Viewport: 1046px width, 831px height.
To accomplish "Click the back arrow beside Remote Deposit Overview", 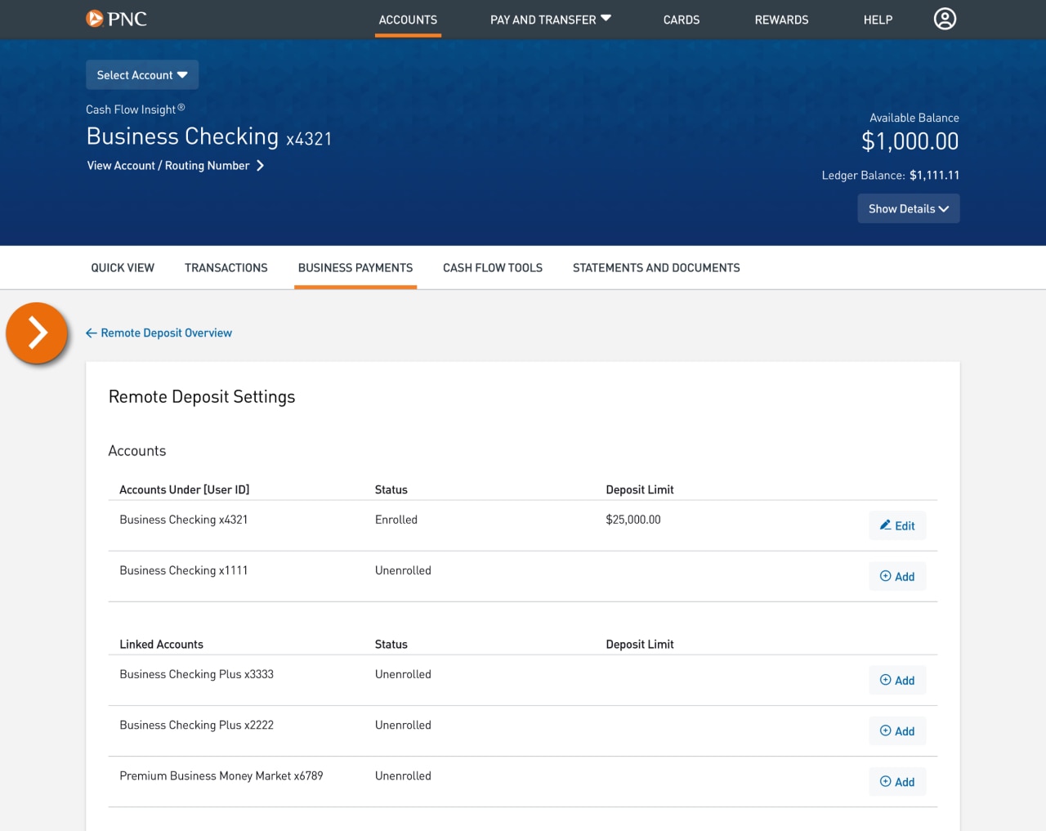I will 91,333.
